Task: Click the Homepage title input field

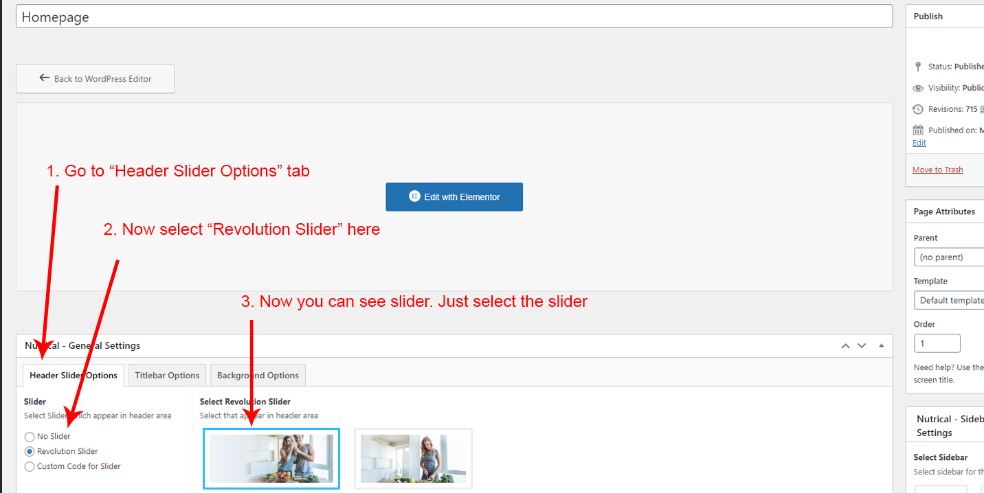Action: [454, 17]
